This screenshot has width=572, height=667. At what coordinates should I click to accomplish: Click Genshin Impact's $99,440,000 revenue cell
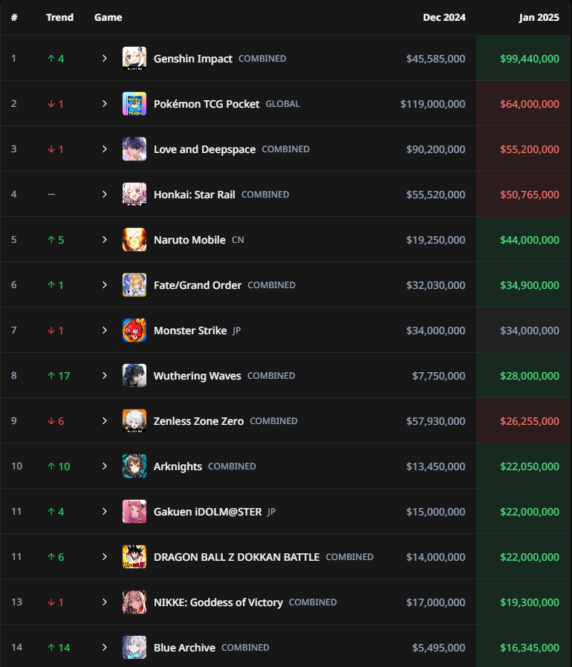[524, 59]
